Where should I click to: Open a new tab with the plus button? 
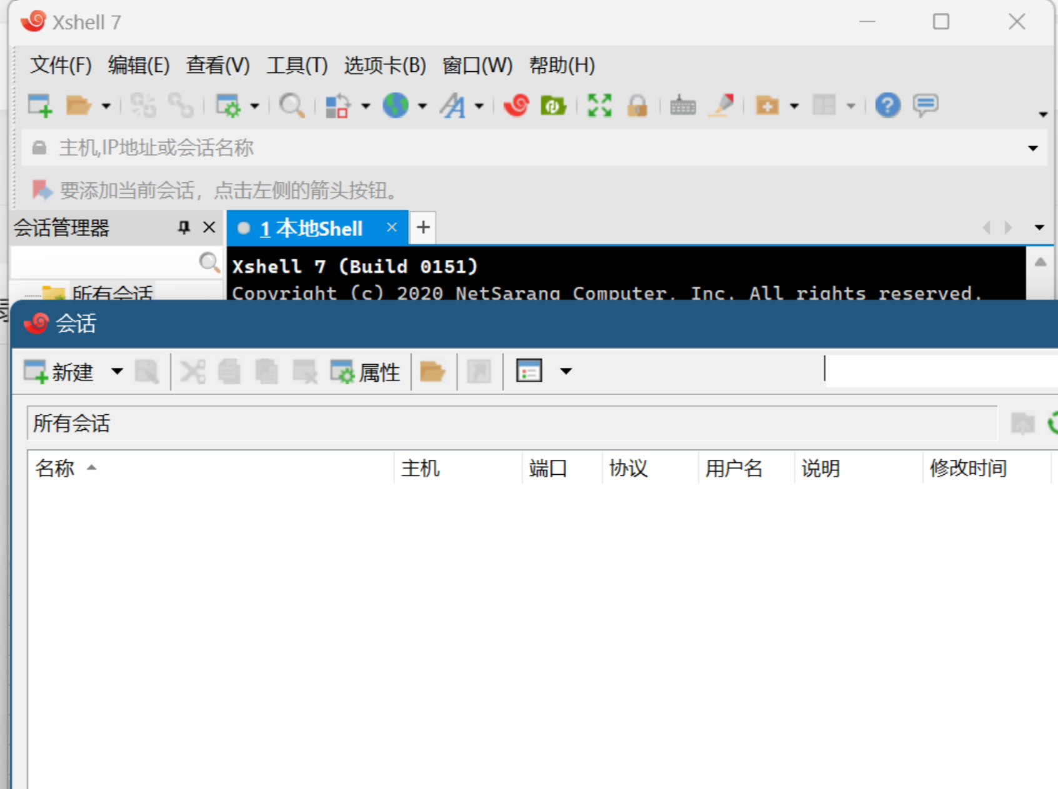pos(422,227)
